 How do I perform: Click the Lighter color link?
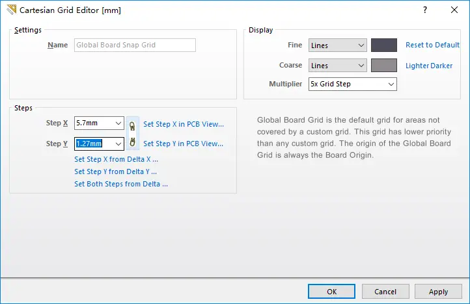(x=418, y=66)
